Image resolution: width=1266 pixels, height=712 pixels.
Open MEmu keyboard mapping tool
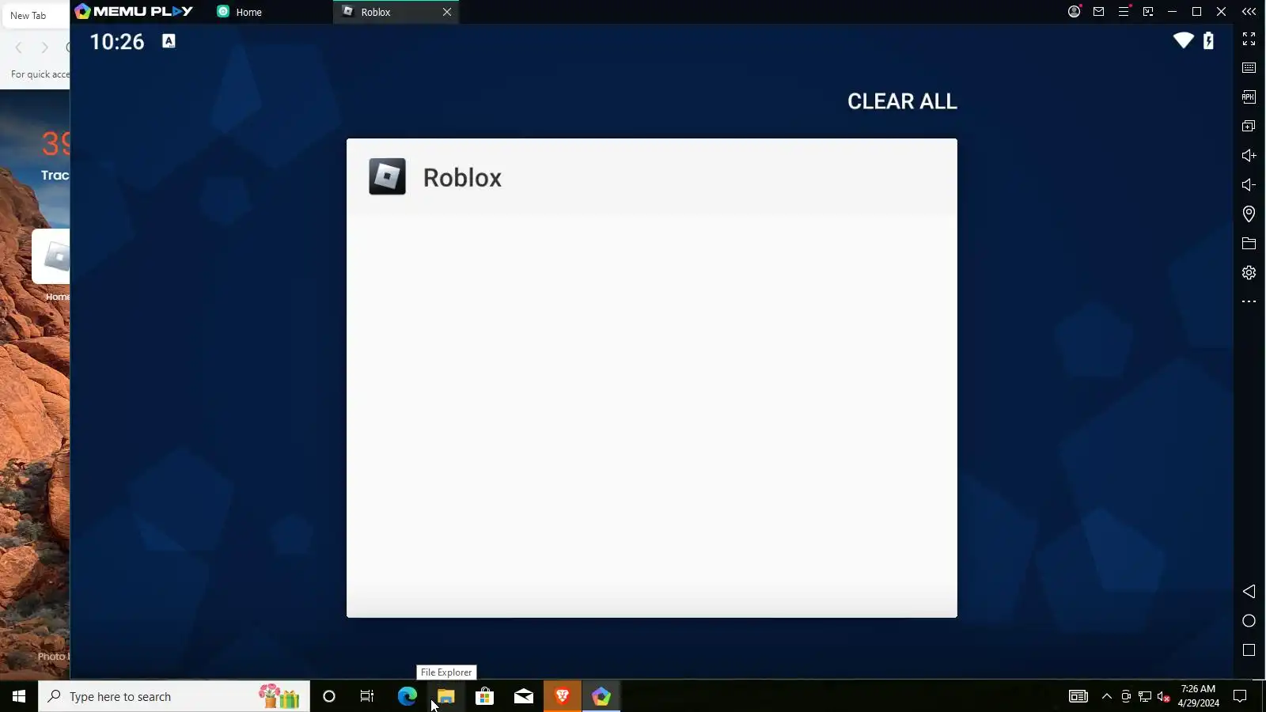click(x=1249, y=68)
